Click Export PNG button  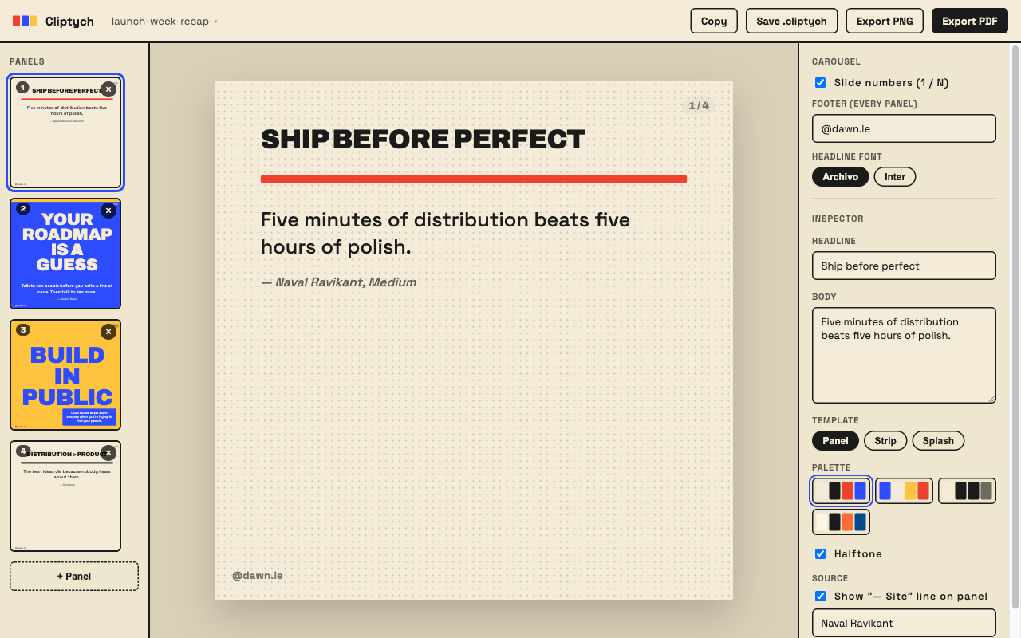pyautogui.click(x=885, y=21)
